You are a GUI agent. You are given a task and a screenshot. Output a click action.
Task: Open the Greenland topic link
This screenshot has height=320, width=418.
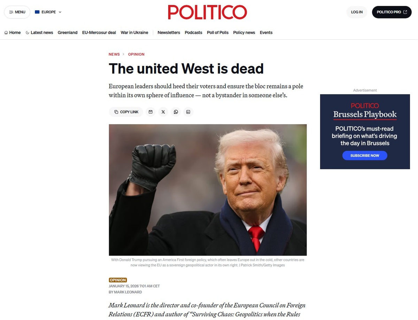coord(68,32)
